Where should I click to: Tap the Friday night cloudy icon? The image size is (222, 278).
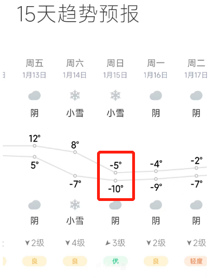(x=35, y=205)
